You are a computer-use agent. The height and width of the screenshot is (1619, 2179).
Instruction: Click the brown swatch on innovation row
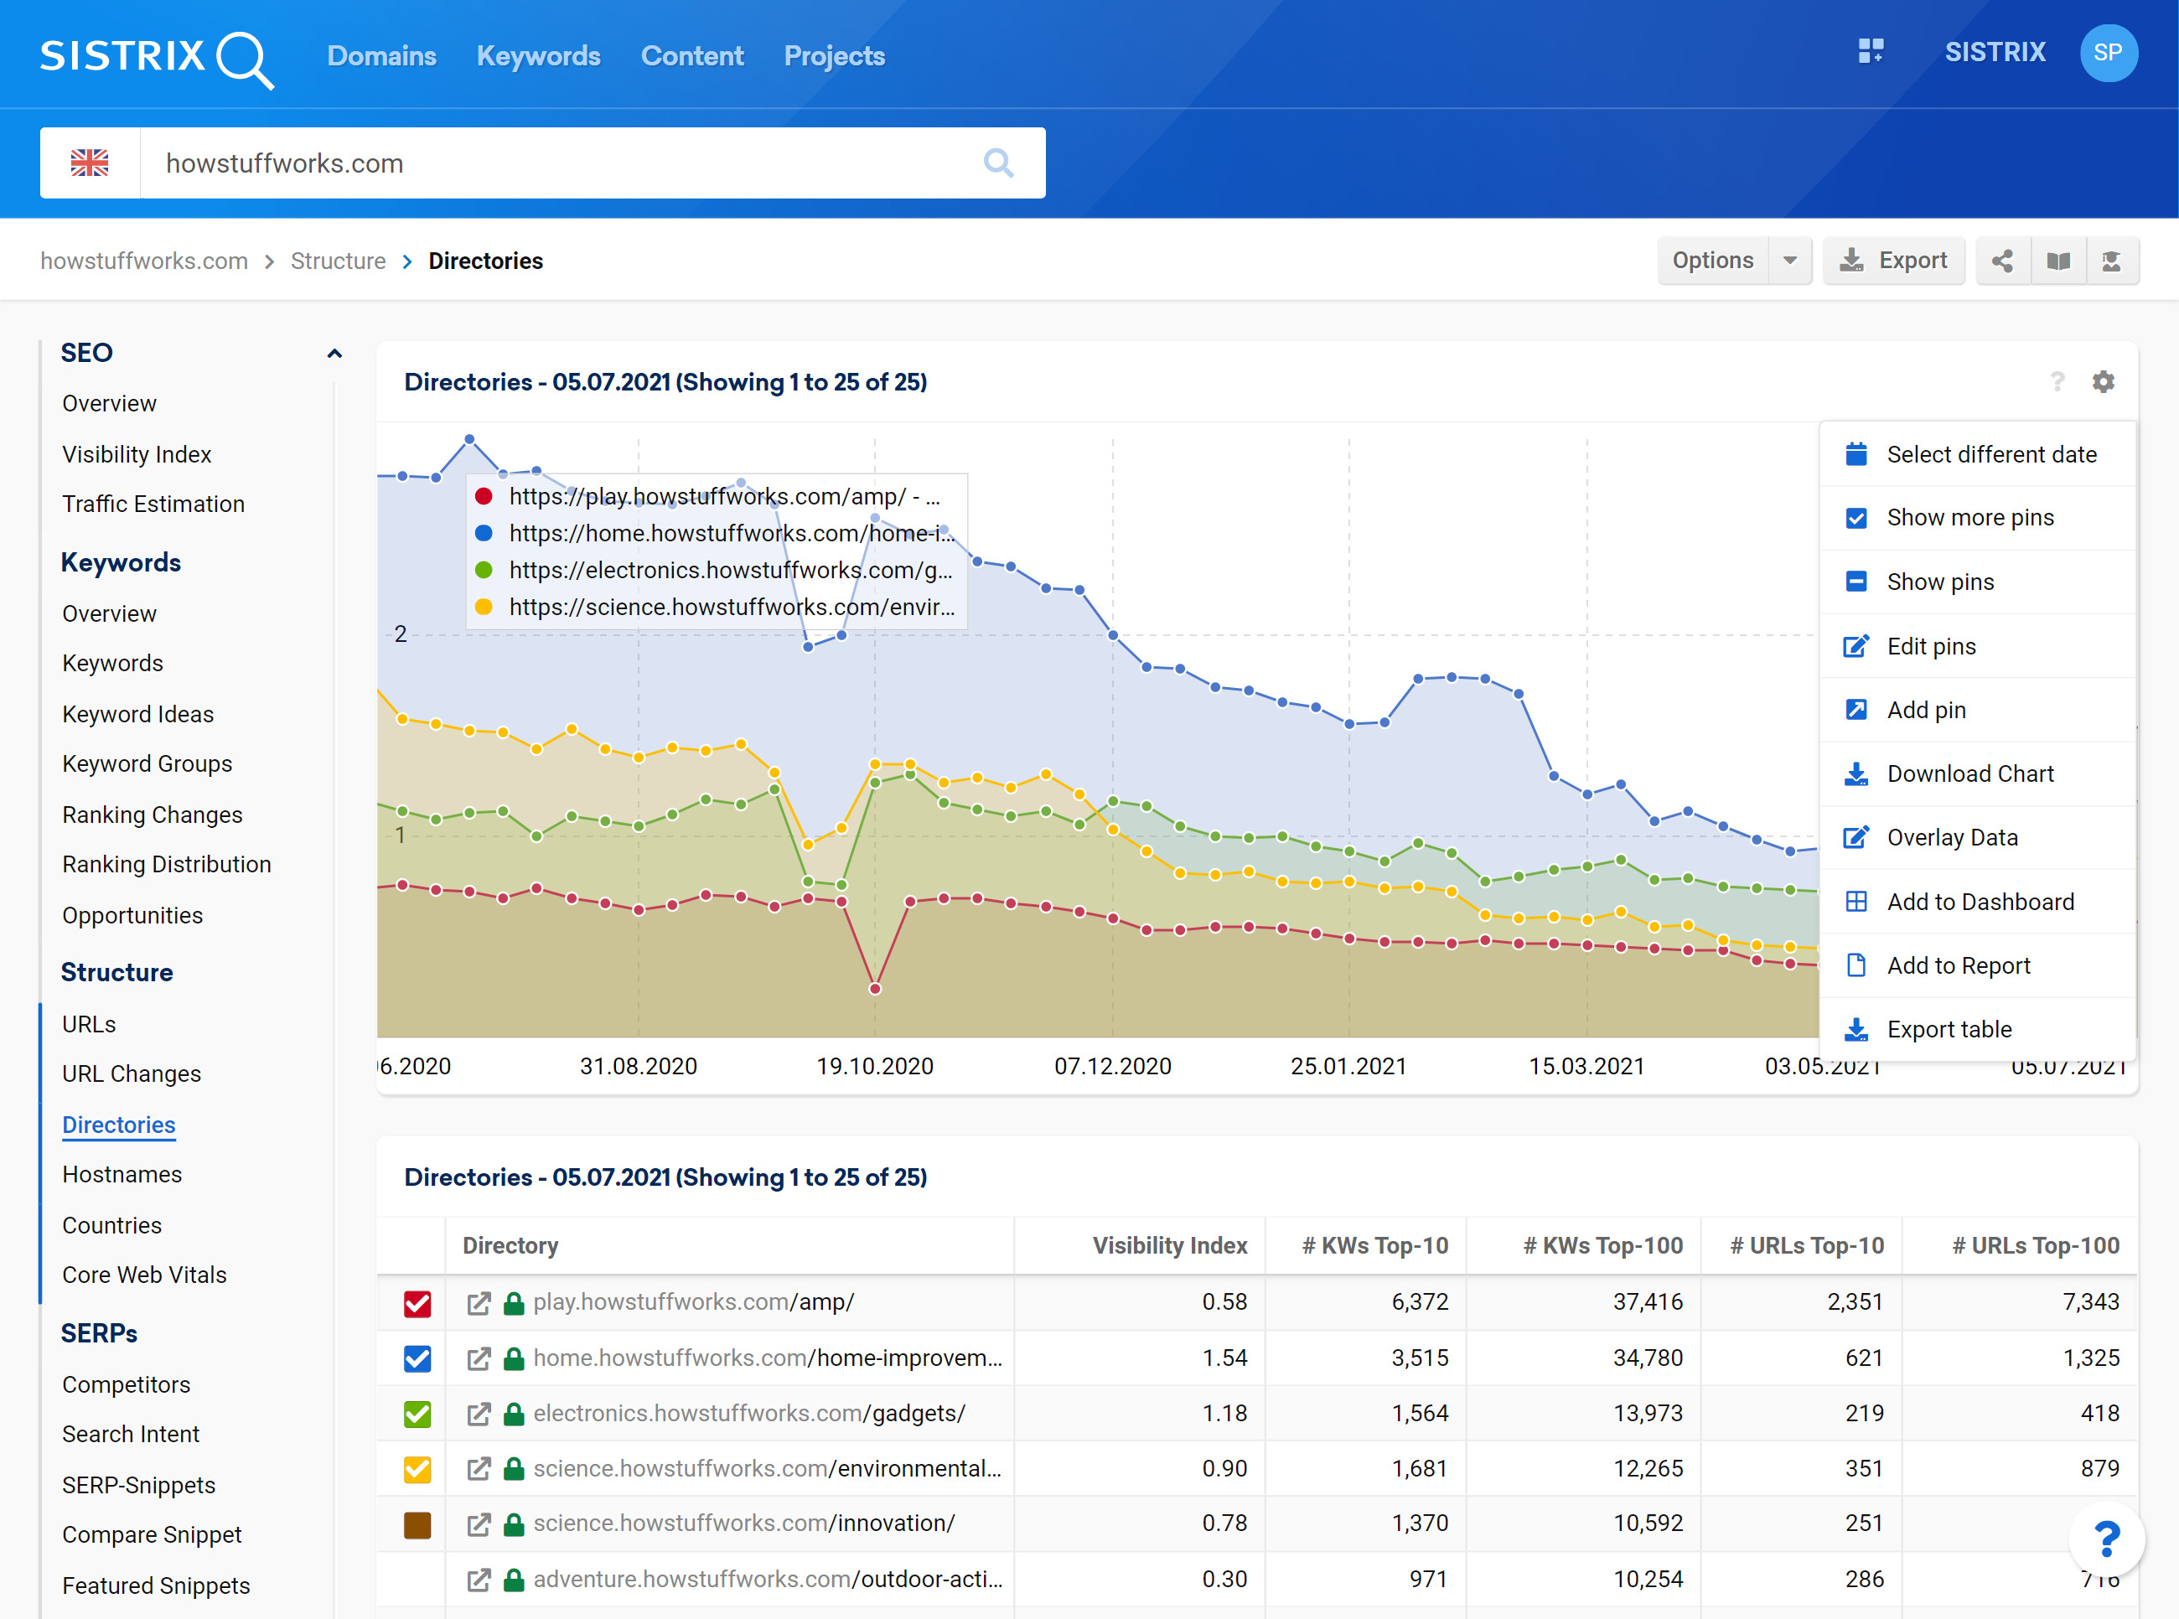pyautogui.click(x=417, y=1525)
